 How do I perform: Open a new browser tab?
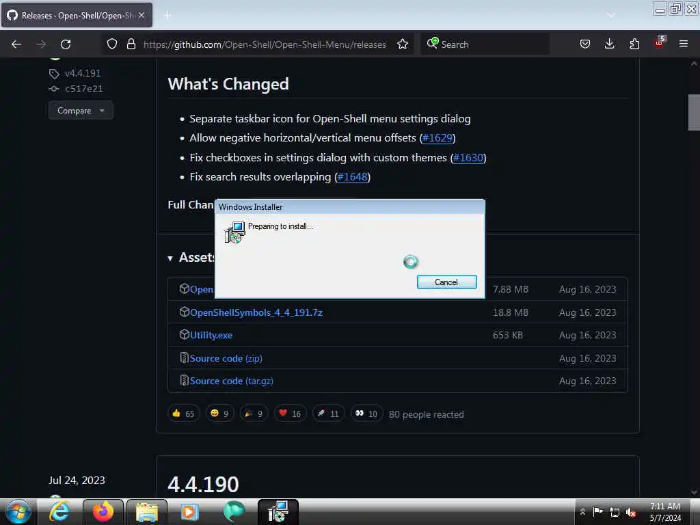[167, 16]
